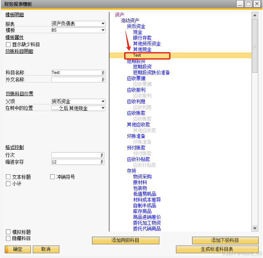Screen dimensions: 263x258
Task: Select grey 应收票据 child item
Action: click(x=142, y=84)
